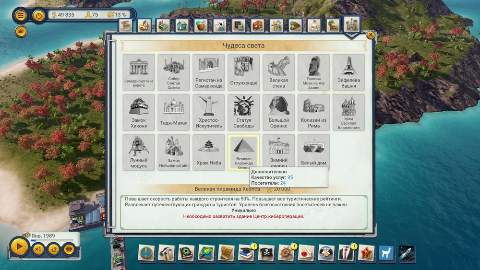Open the coconut drink entertainment build tab
The height and width of the screenshot is (270, 480).
(x=201, y=25)
